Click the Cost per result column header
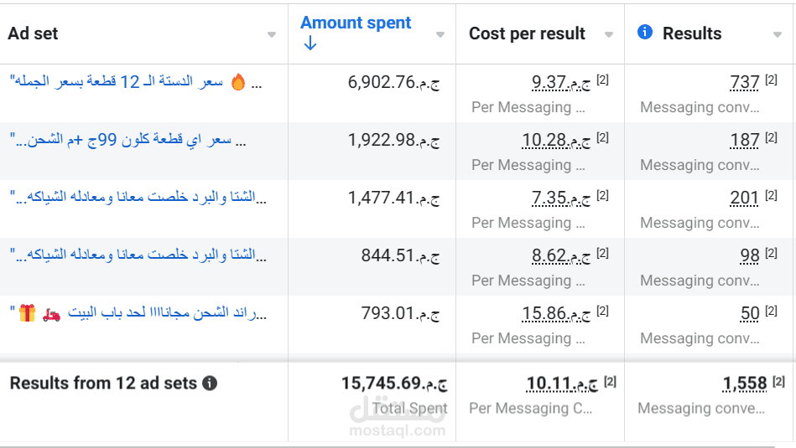This screenshot has height=448, width=796. click(x=527, y=33)
